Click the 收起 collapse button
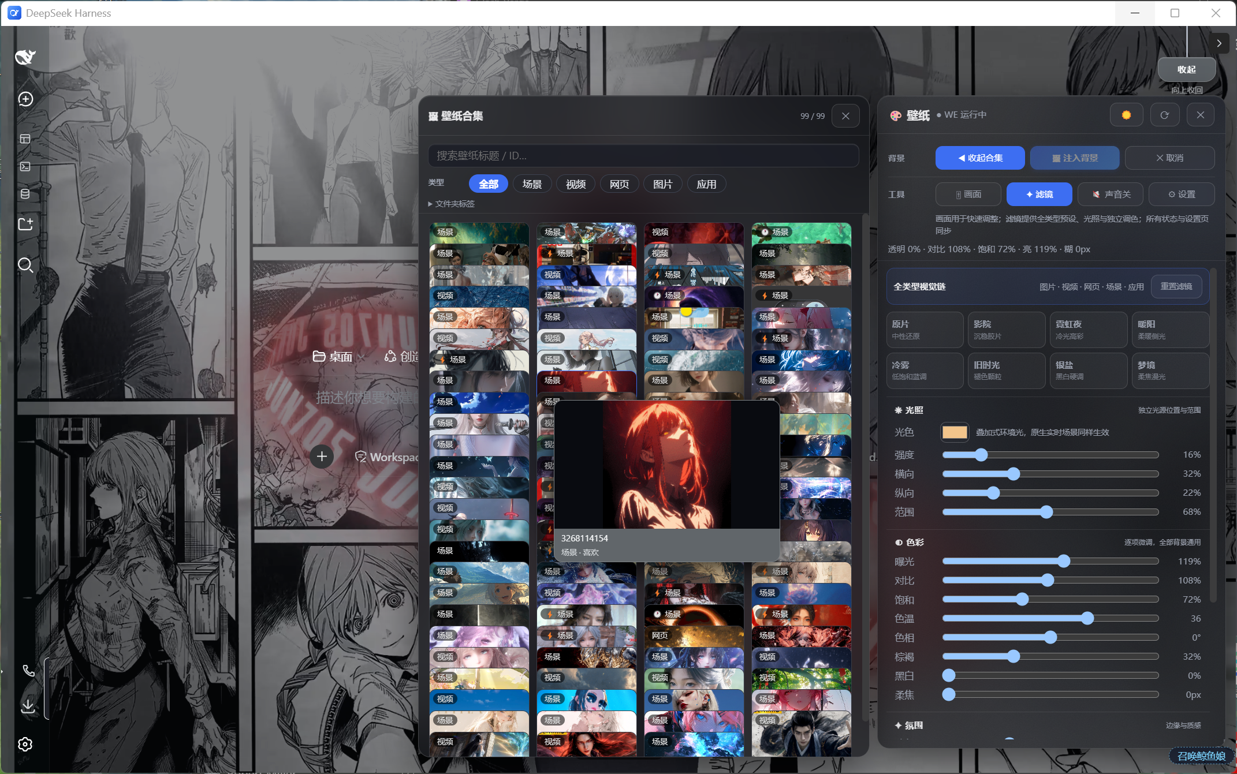The image size is (1237, 774). click(1187, 69)
